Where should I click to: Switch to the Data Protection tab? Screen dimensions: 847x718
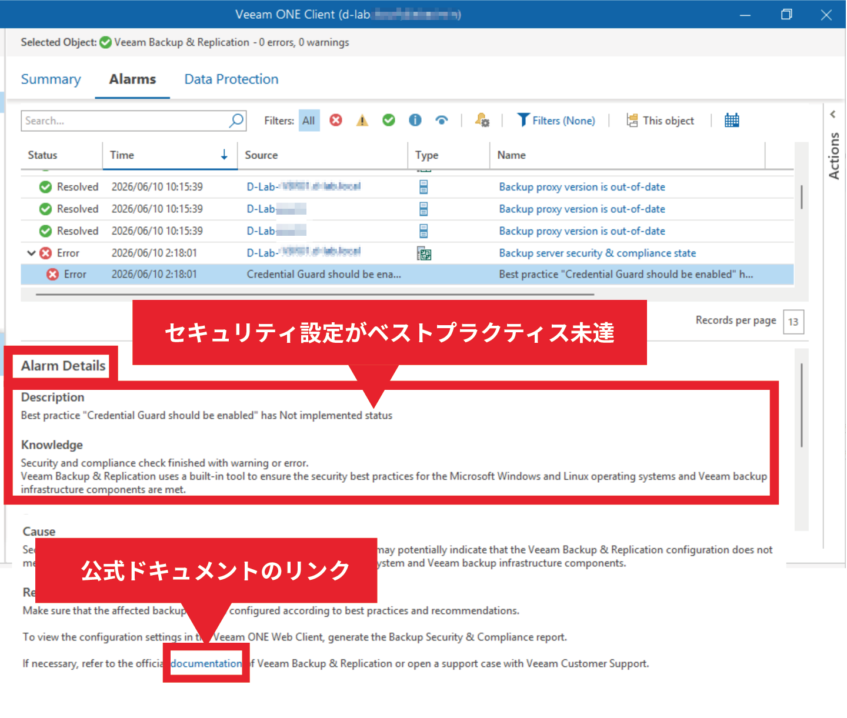[231, 79]
